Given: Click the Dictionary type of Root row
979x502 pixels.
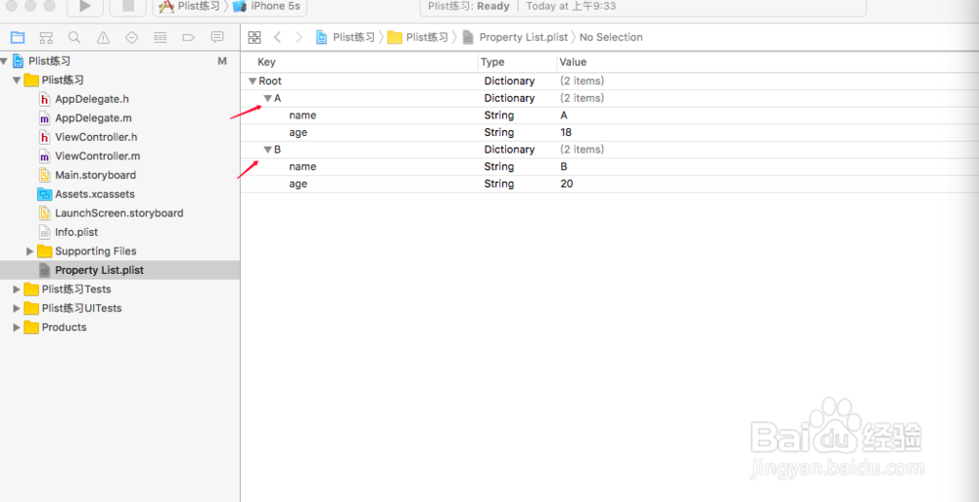Looking at the screenshot, I should click(509, 81).
